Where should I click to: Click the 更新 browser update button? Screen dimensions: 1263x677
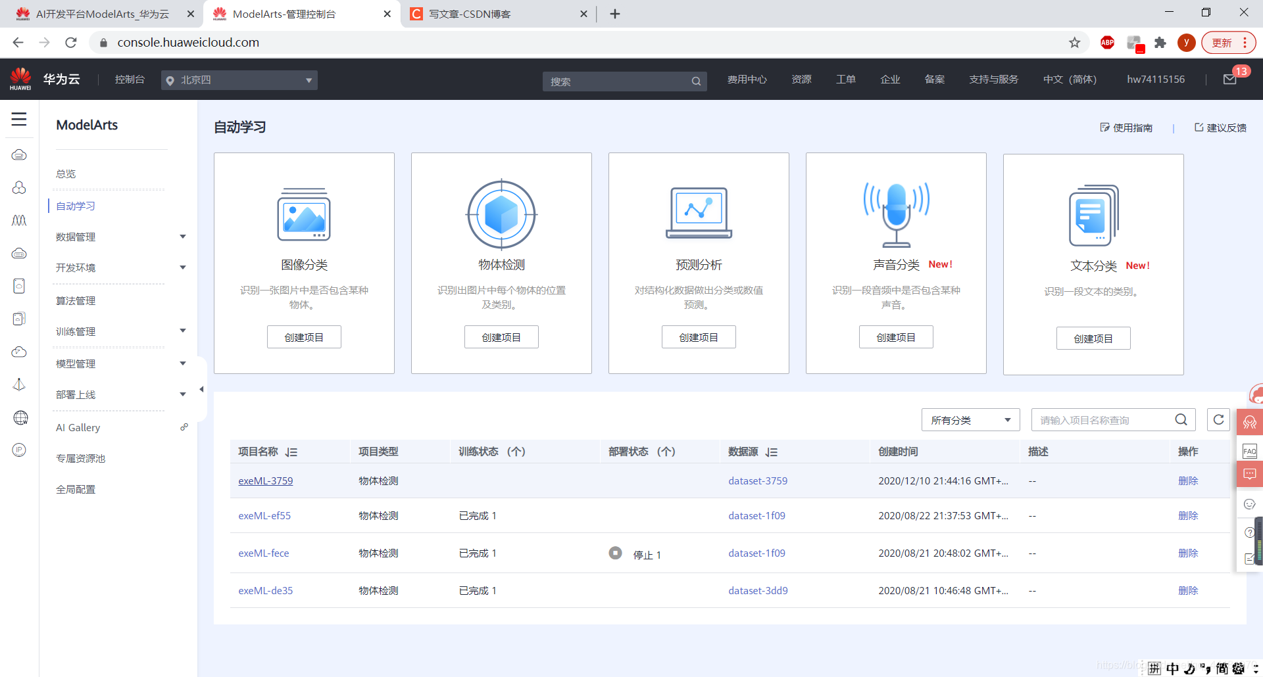point(1228,43)
